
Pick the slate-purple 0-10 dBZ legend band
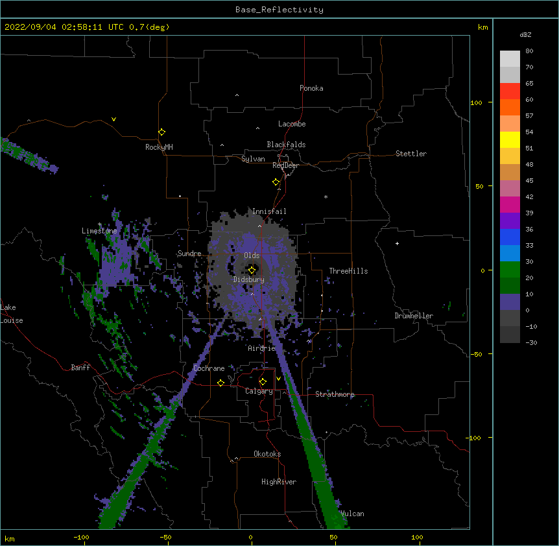[510, 302]
